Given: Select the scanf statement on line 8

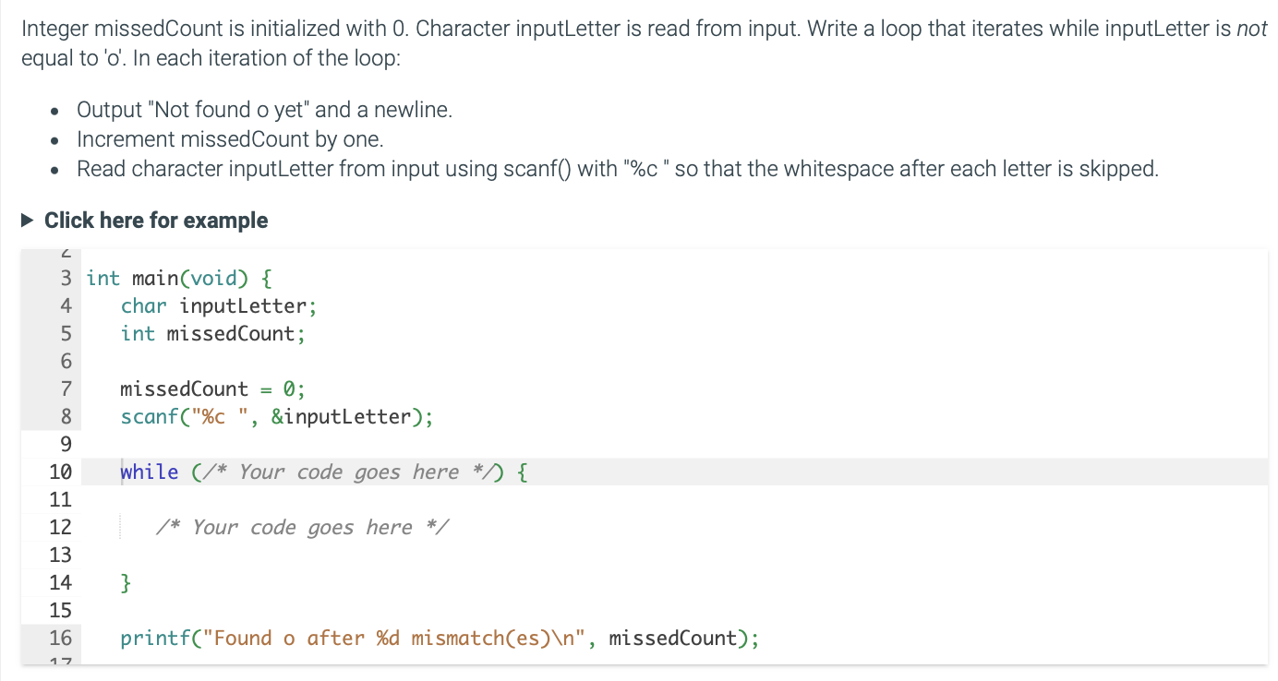Looking at the screenshot, I should [x=275, y=416].
